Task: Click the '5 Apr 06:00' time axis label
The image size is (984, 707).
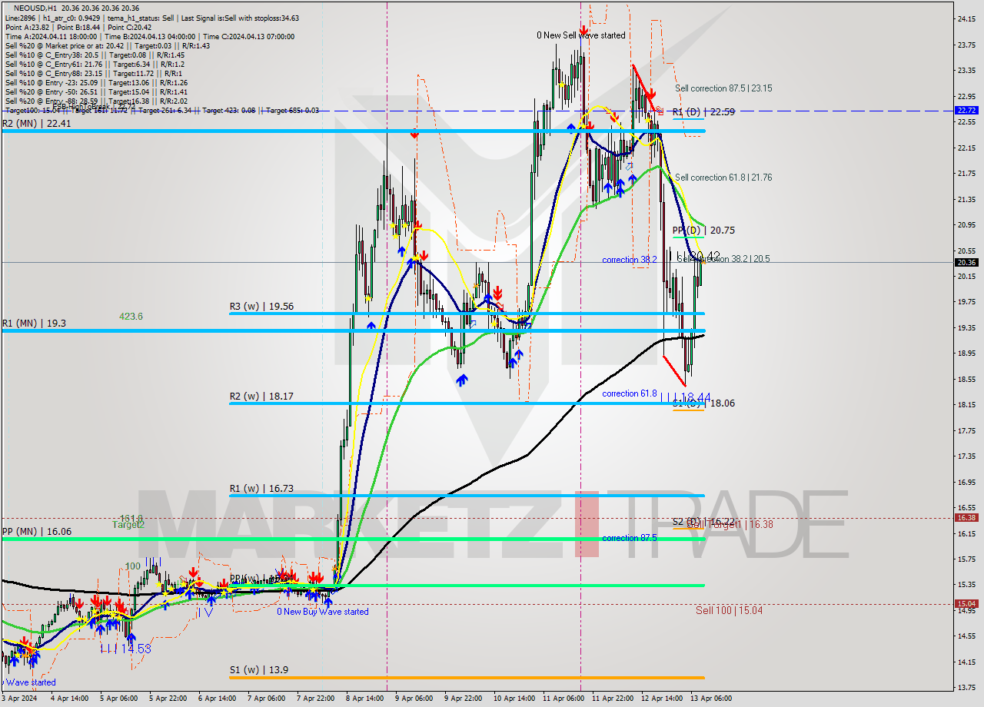Action: click(119, 699)
